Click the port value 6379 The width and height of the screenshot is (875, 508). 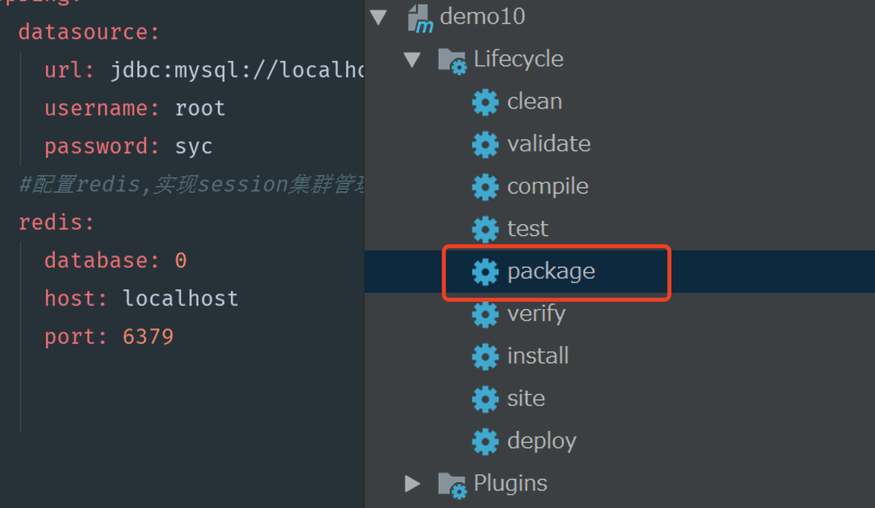[148, 336]
